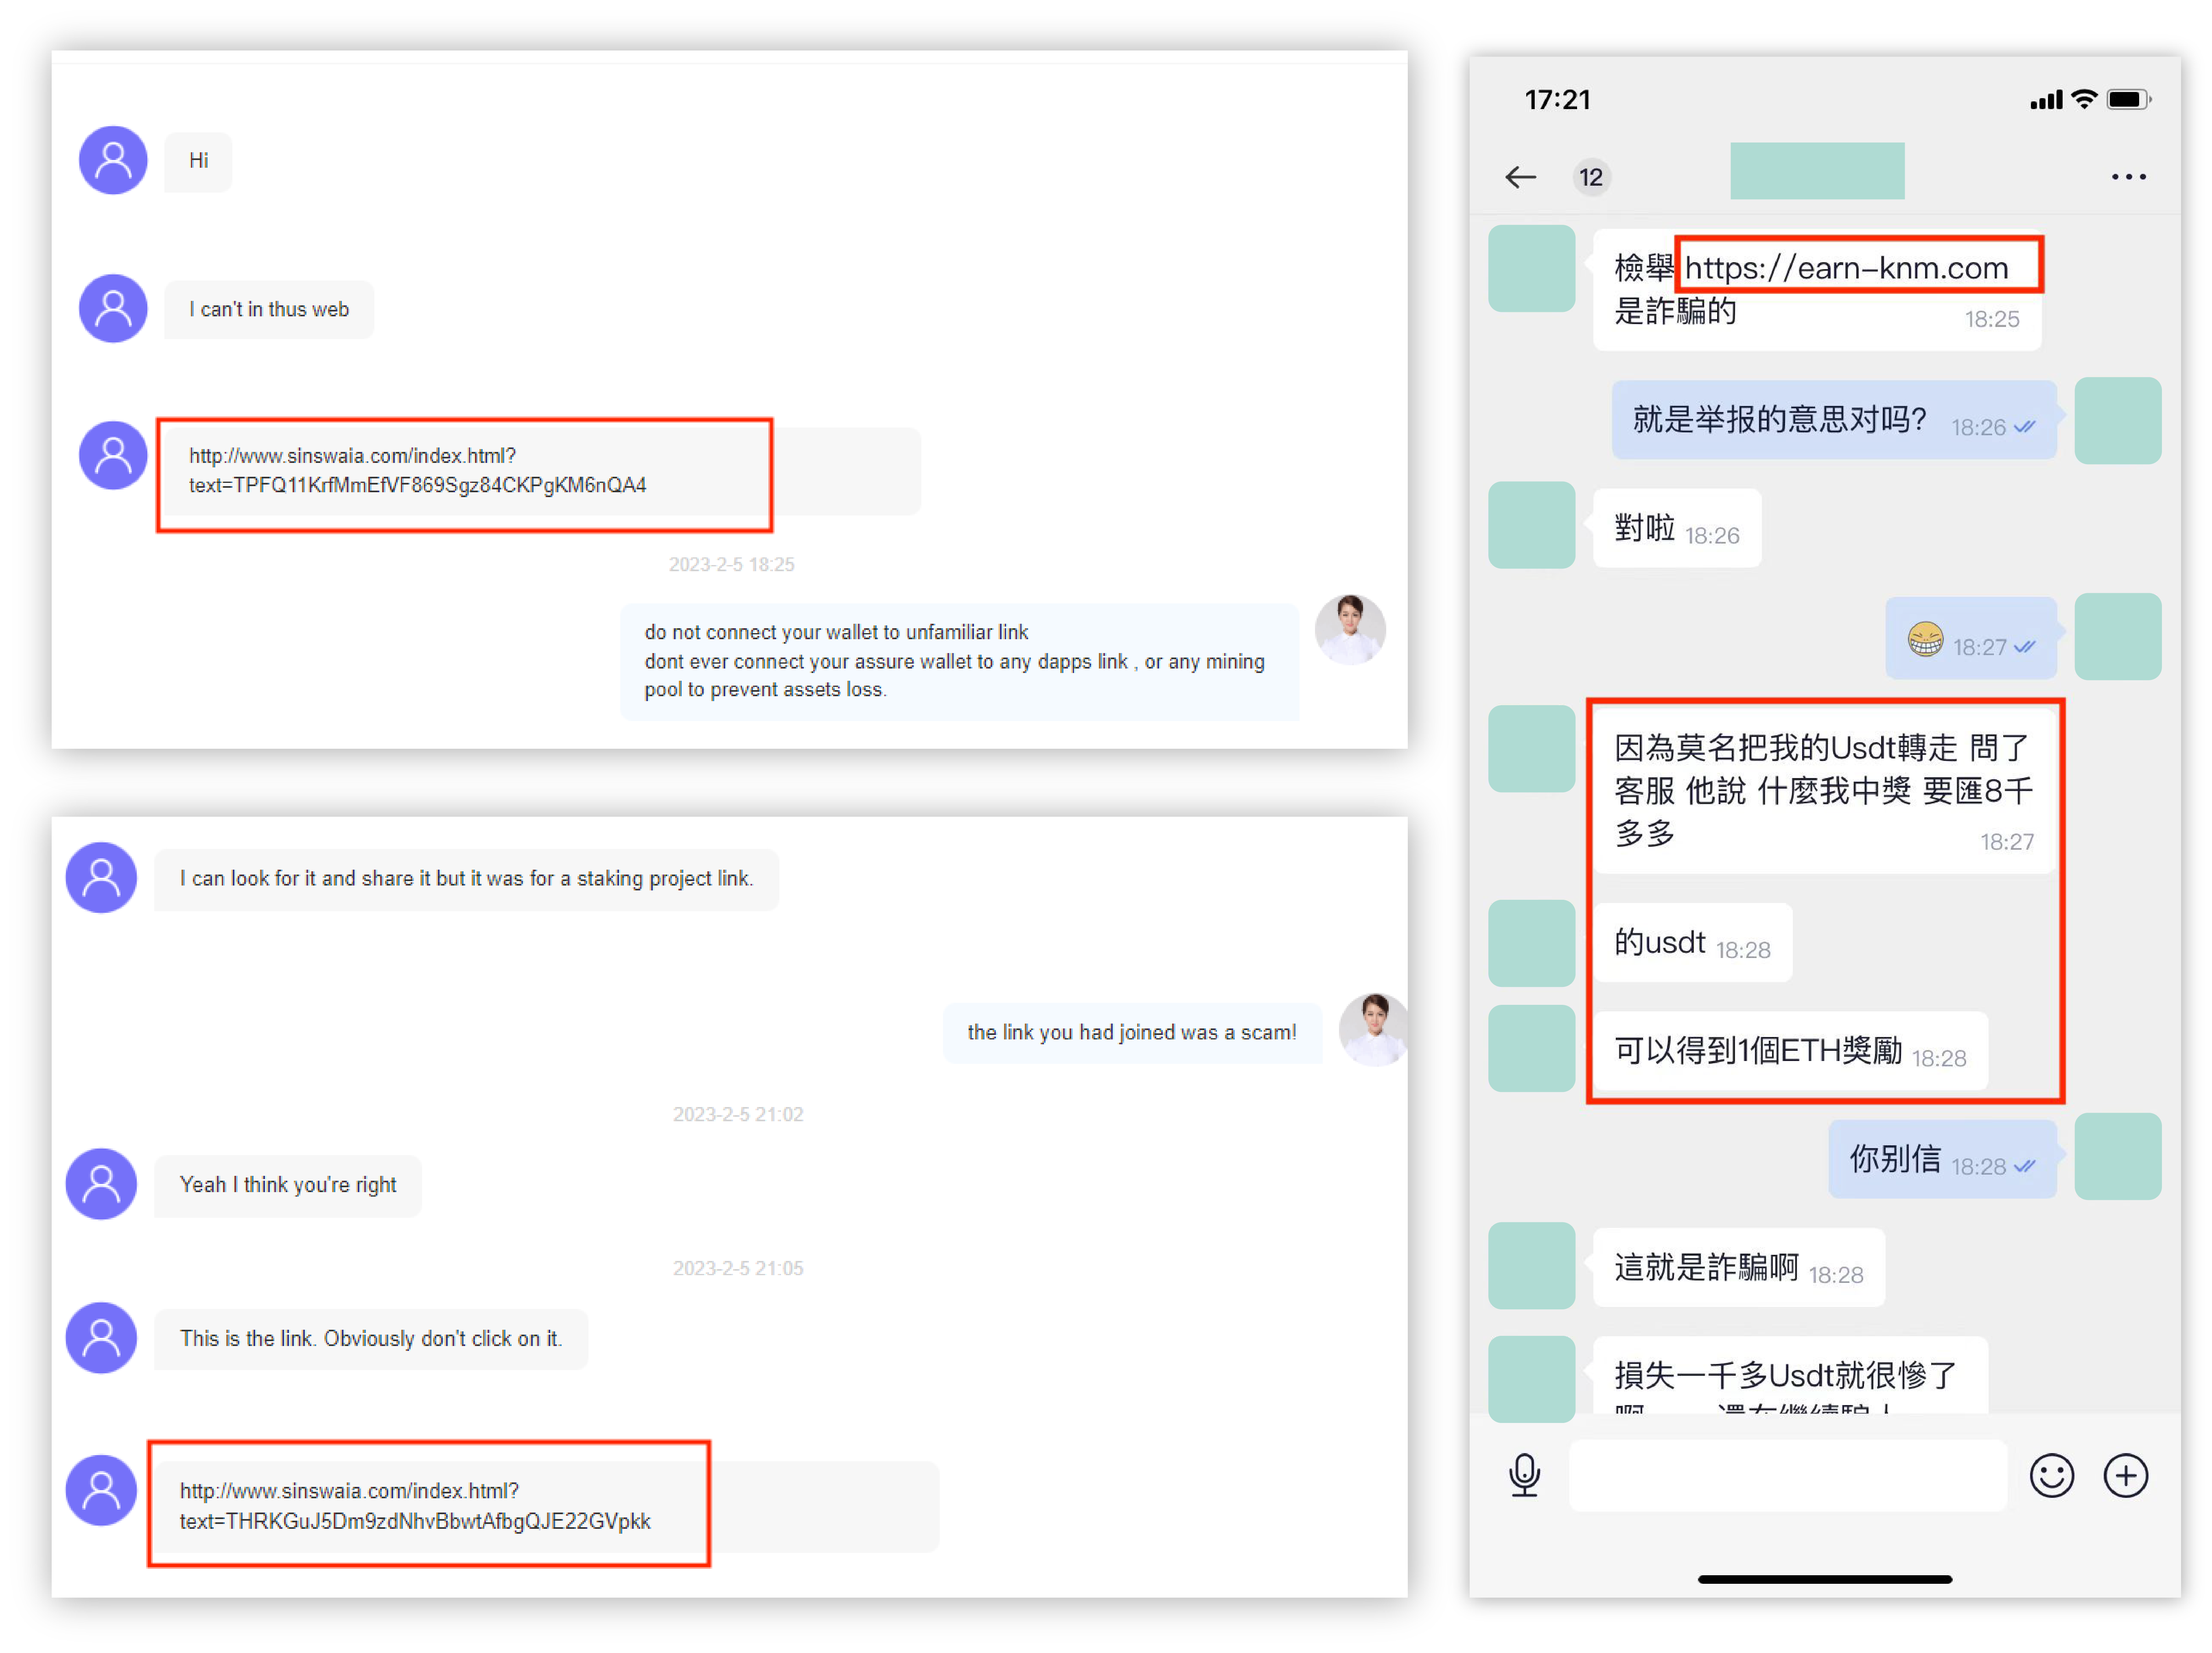The height and width of the screenshot is (1653, 2212).
Task: Click the 'the link you had joined was a scam!' bubble
Action: pos(1131,1032)
